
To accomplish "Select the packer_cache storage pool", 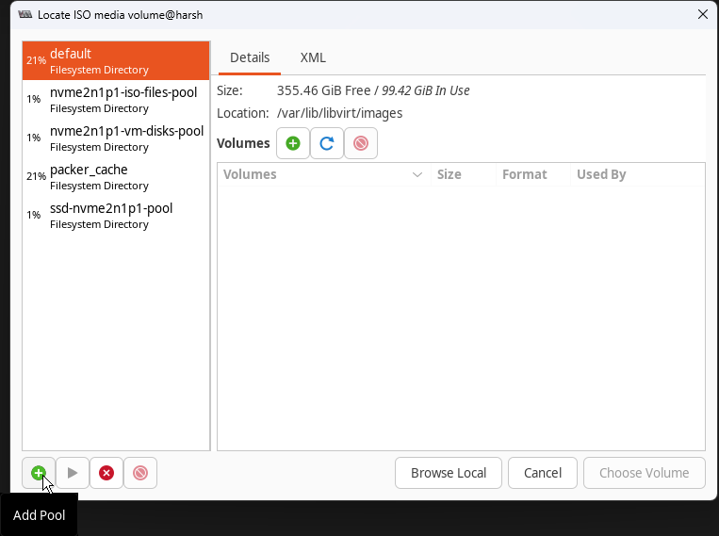I will (x=116, y=176).
